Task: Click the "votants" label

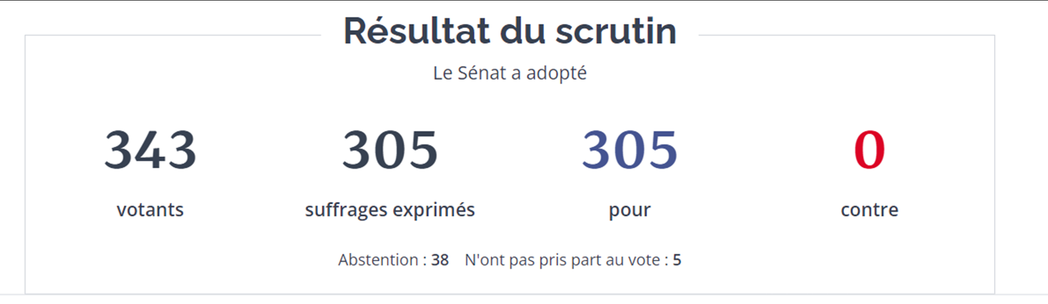Action: pyautogui.click(x=150, y=210)
